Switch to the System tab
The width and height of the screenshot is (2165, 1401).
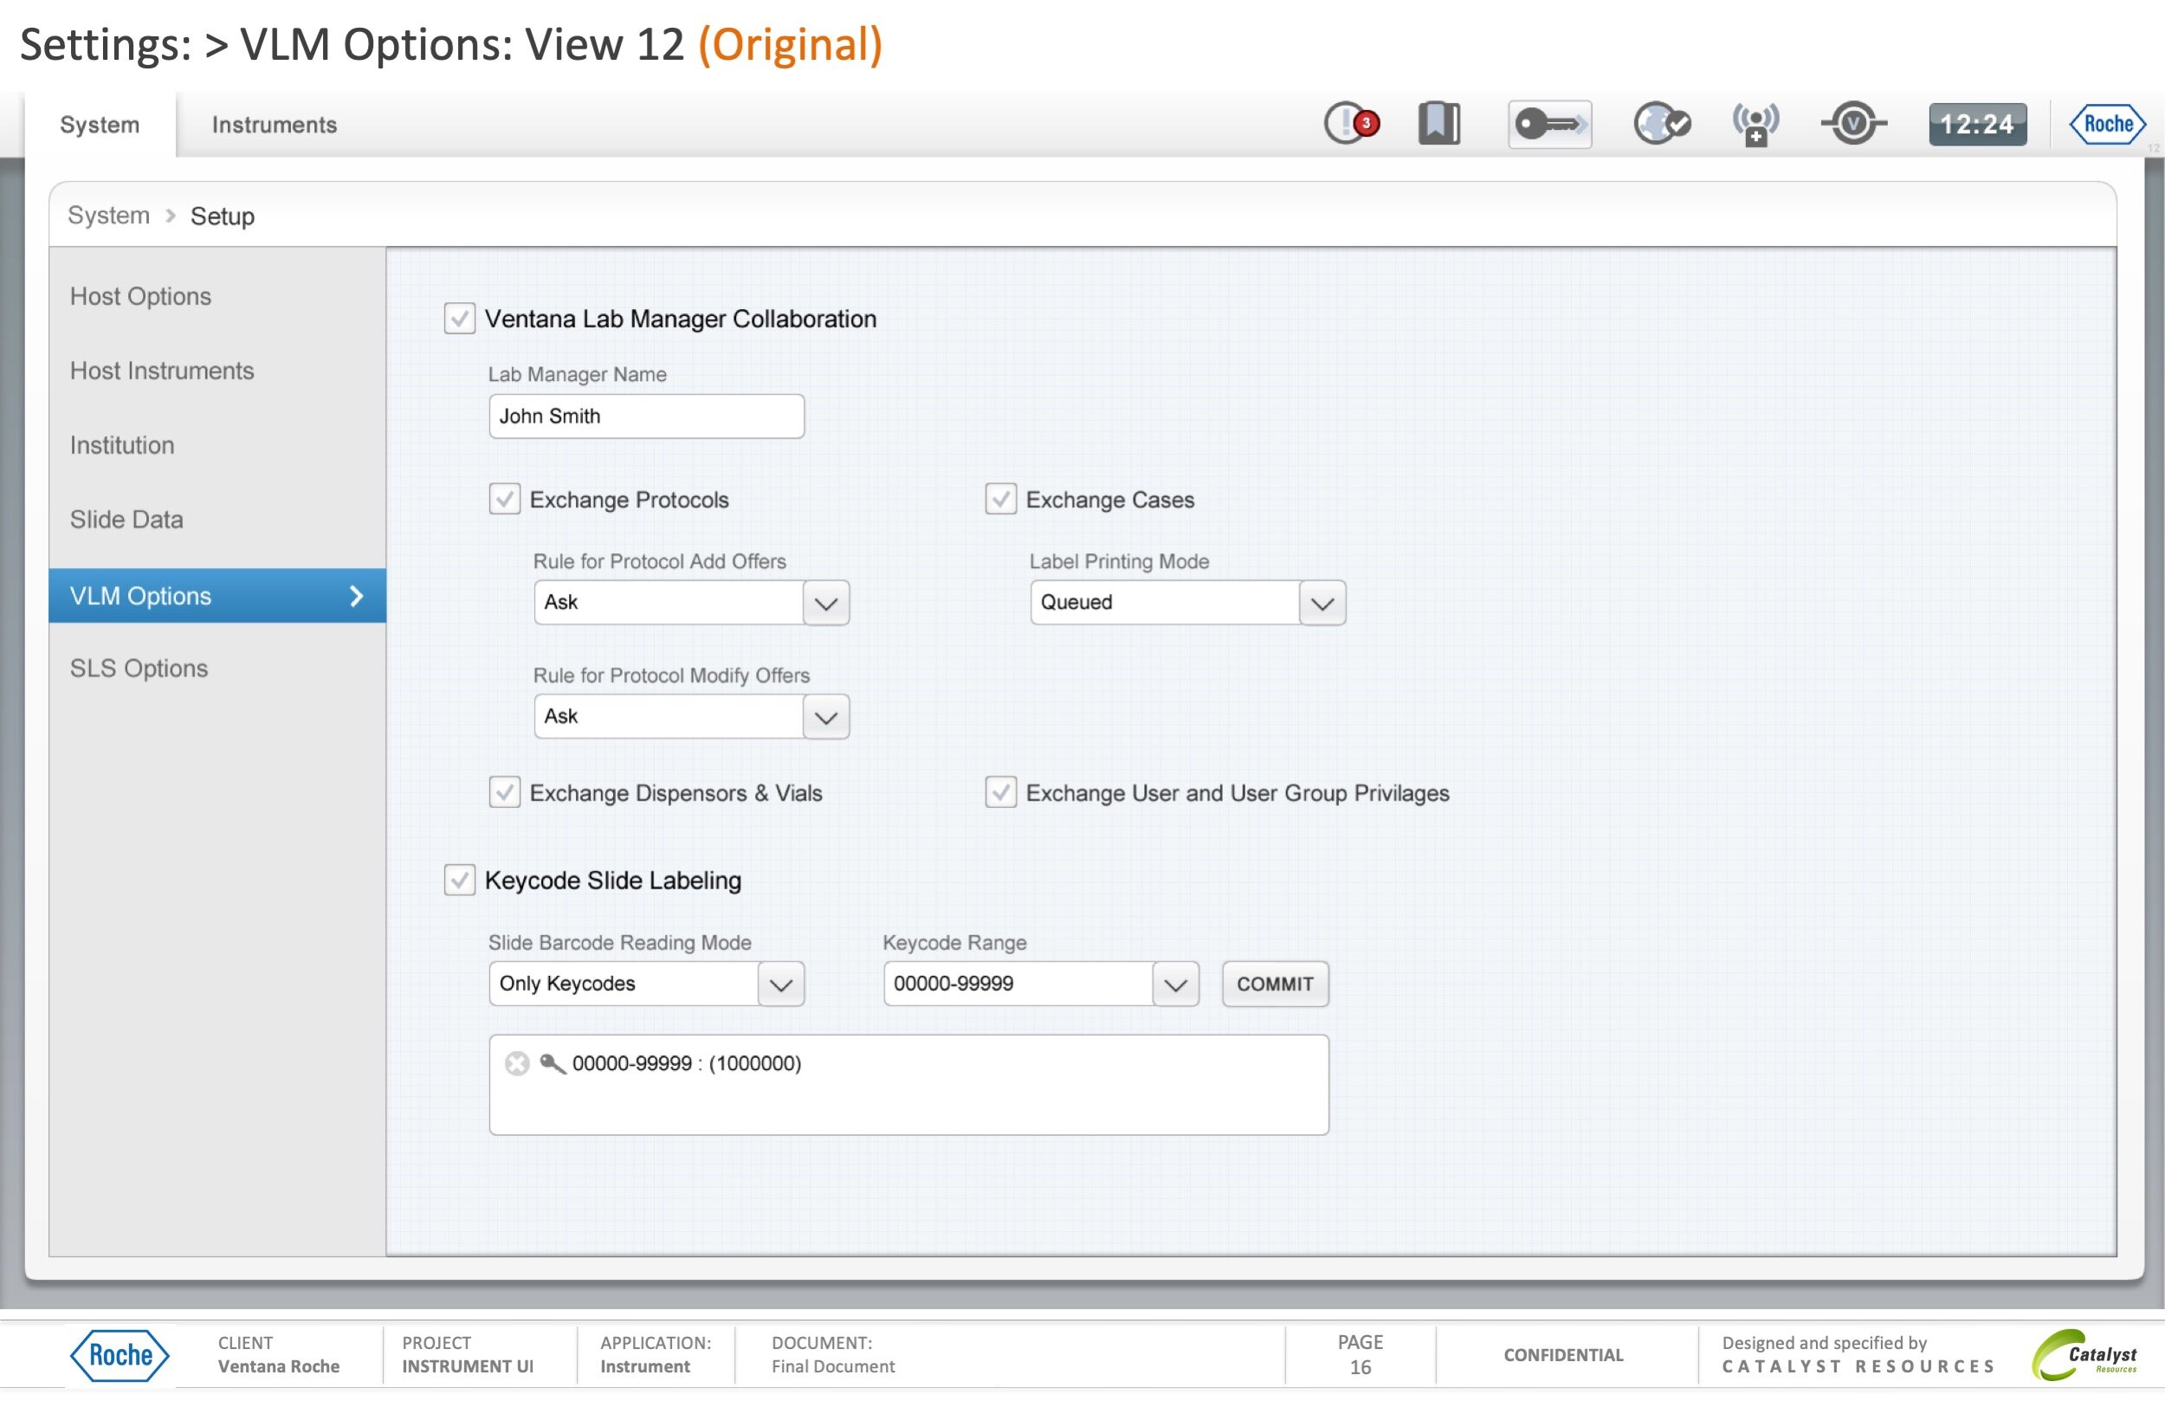pos(100,125)
